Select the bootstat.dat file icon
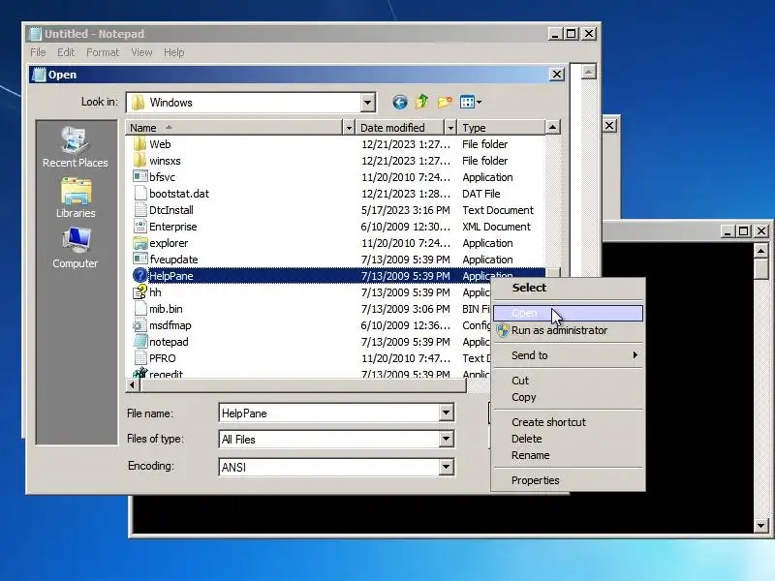This screenshot has width=775, height=581. (x=140, y=193)
